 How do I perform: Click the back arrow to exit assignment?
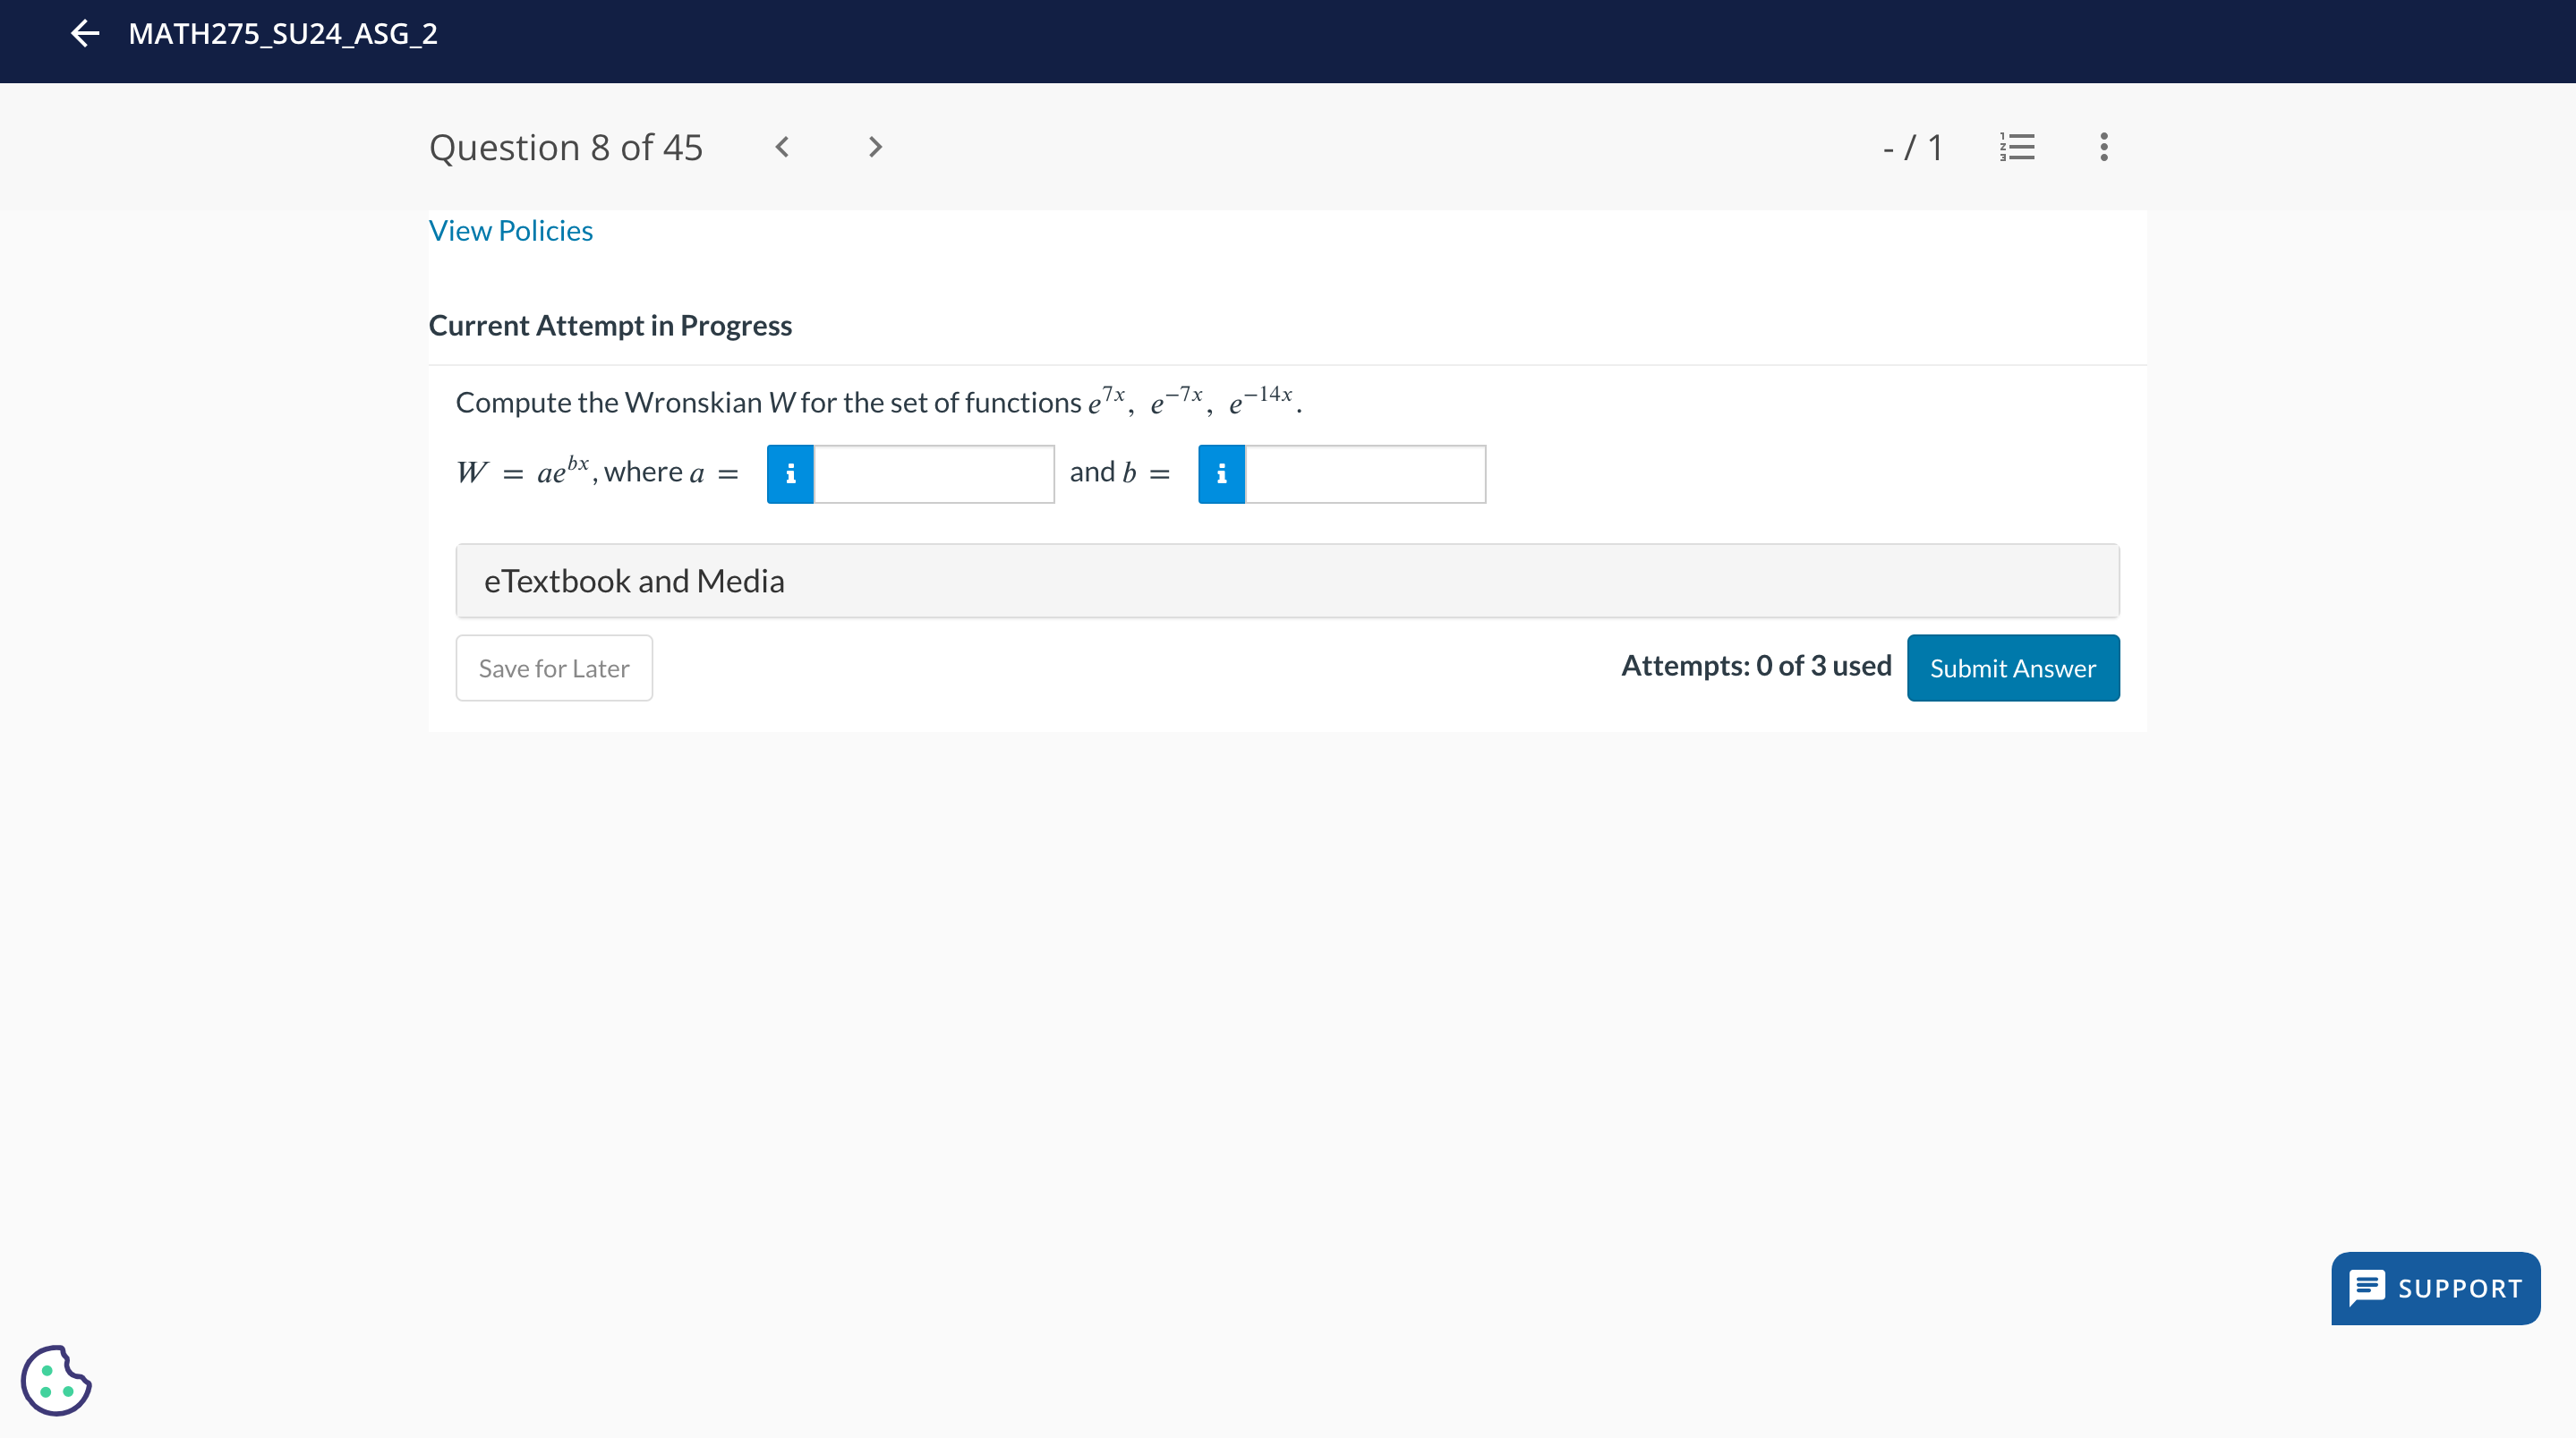pyautogui.click(x=85, y=34)
